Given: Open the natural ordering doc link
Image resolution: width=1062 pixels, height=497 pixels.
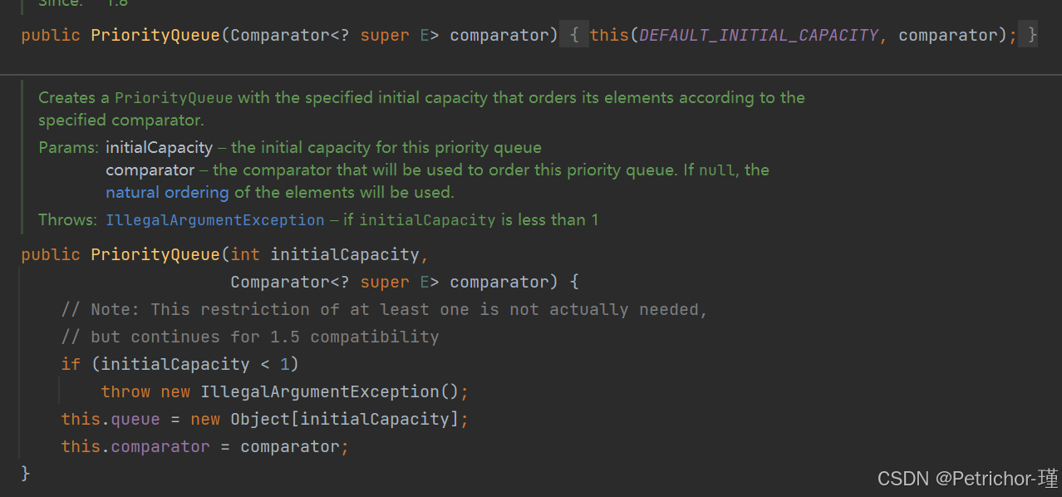Looking at the screenshot, I should point(167,192).
